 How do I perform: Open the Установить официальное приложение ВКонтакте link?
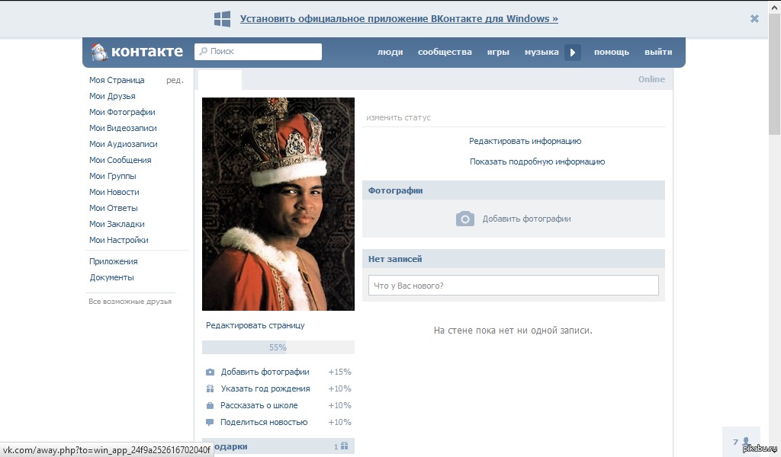tap(399, 19)
